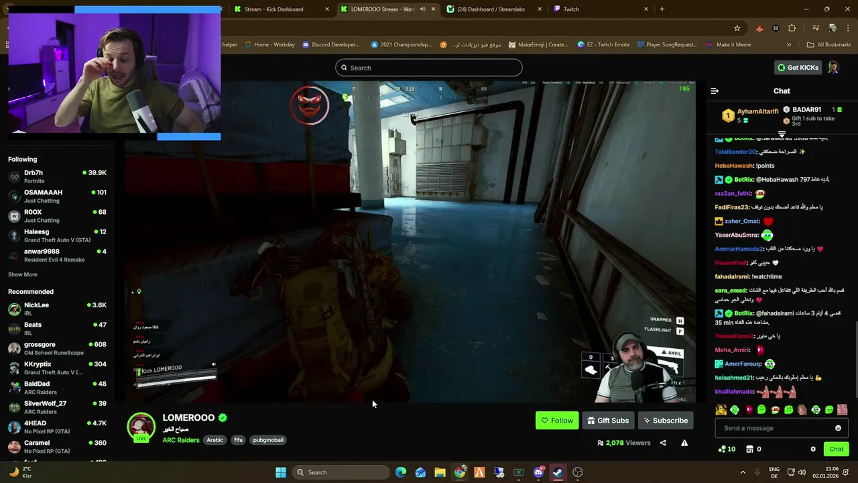The image size is (858, 483).
Task: Open the notifications bell in system tray
Action: tap(846, 472)
